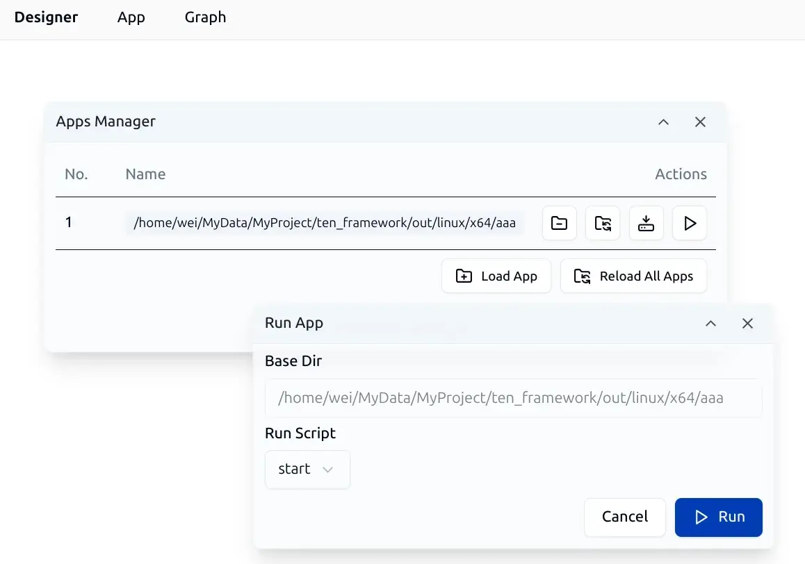
Task: Click the install packages download icon
Action: click(x=646, y=223)
